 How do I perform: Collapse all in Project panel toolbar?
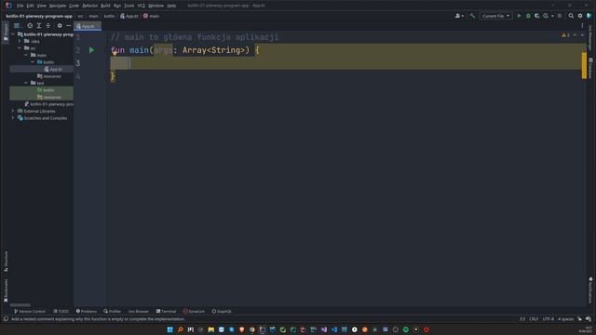[x=48, y=26]
